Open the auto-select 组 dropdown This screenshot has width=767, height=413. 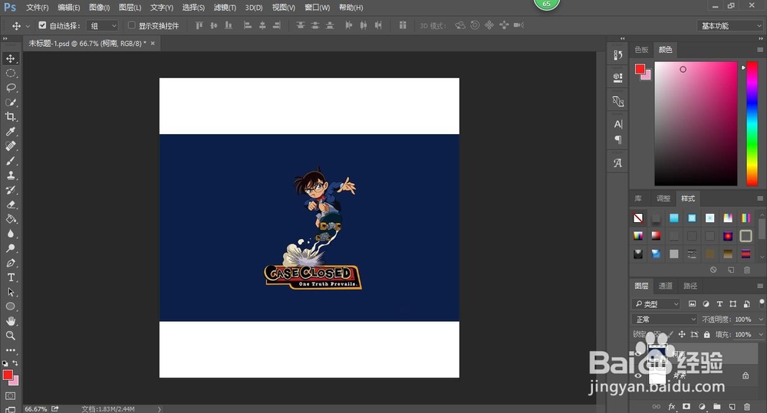pyautogui.click(x=103, y=25)
